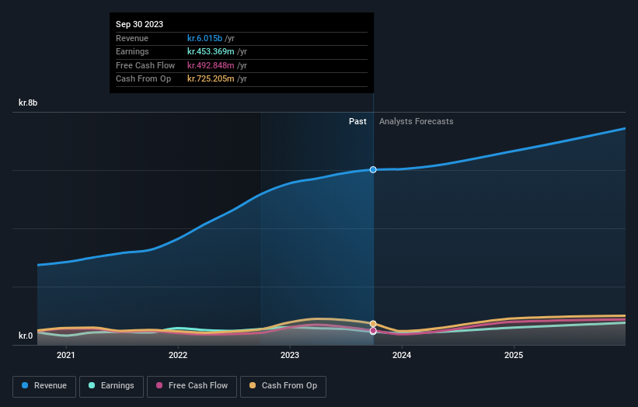
Task: Click the kr.8b y-axis label
Action: [28, 103]
